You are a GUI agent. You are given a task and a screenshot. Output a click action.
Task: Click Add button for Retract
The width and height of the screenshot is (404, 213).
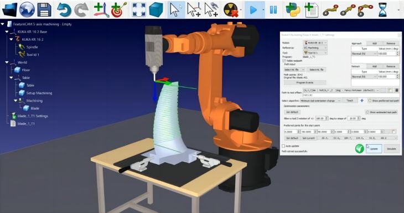(x=375, y=66)
